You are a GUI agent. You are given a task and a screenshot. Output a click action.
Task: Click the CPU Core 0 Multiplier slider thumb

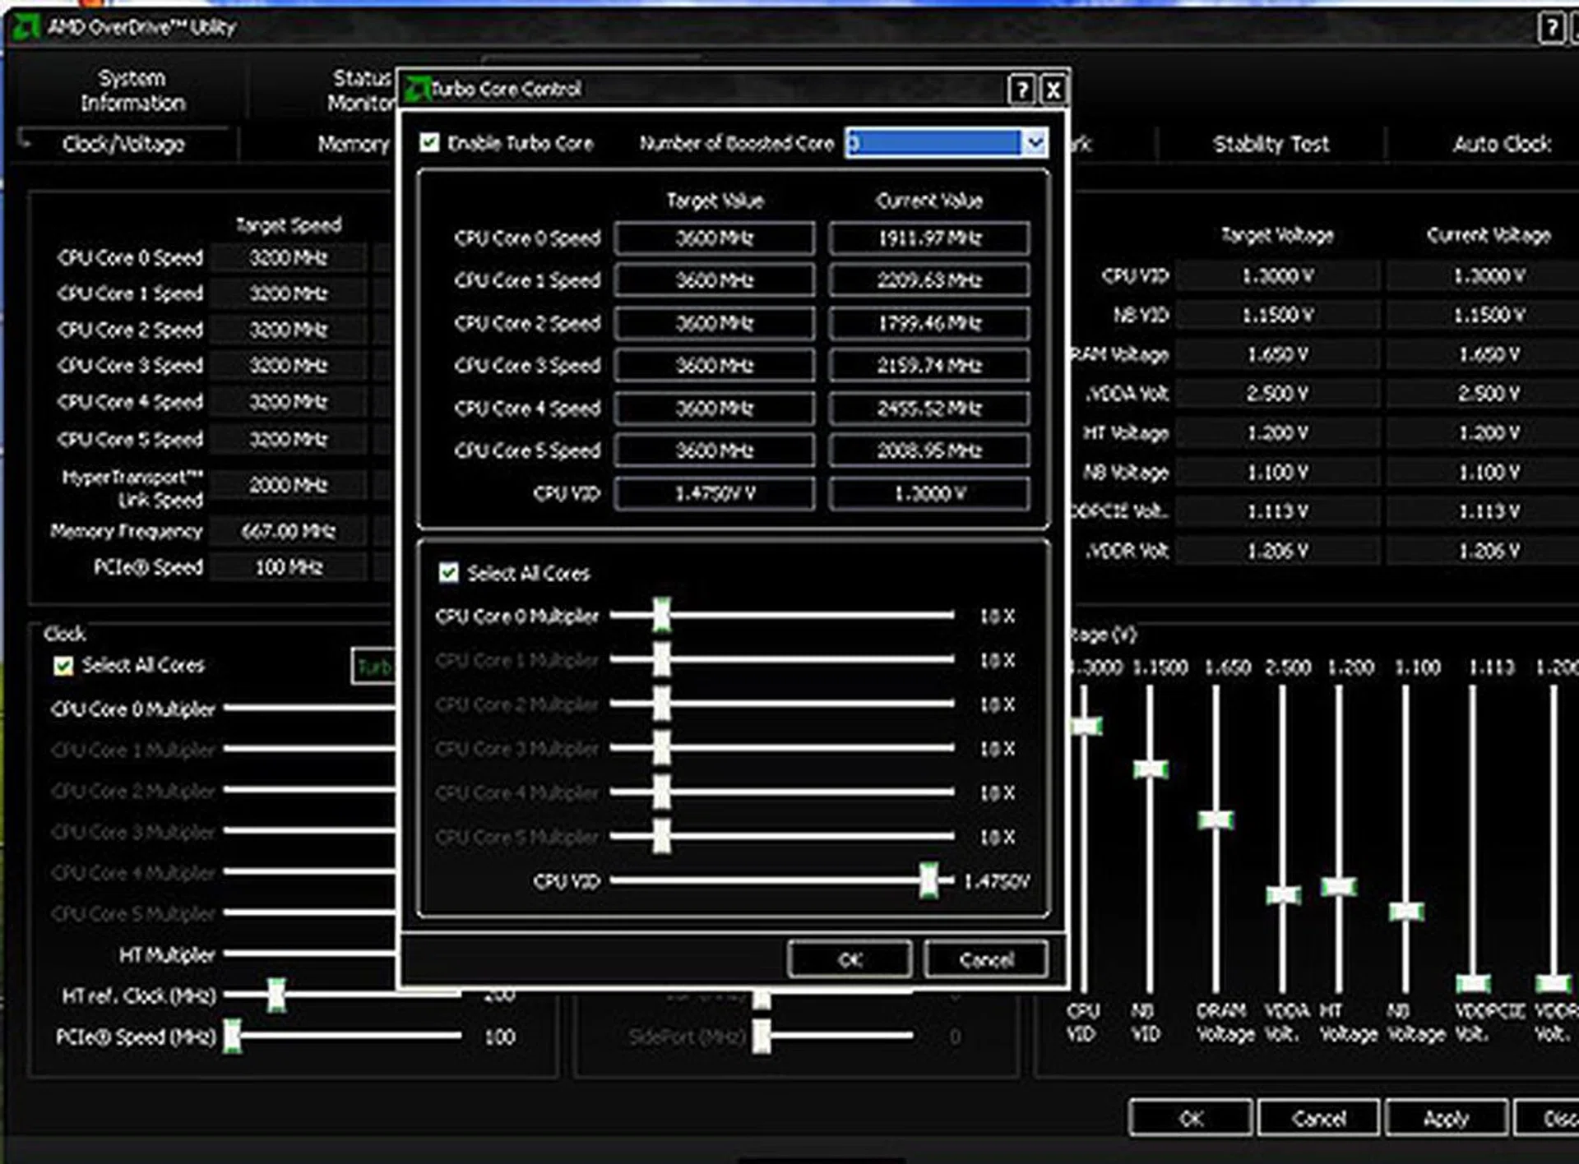pyautogui.click(x=661, y=616)
